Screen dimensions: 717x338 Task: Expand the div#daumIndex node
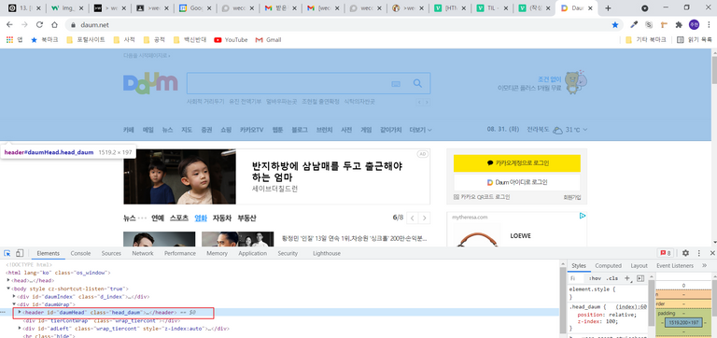pos(14,296)
